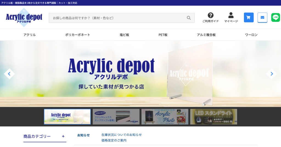Open the ご利用ガイド help icon
The height and width of the screenshot is (147, 281).
[210, 18]
